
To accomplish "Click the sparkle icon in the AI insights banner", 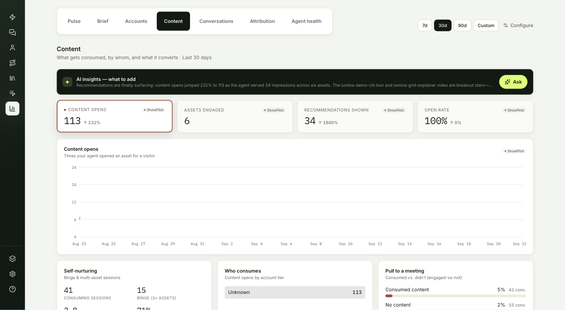I will 67,82.
